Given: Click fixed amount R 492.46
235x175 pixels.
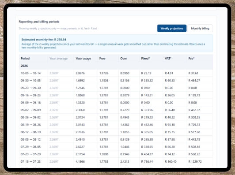Looking at the screenshot, I should coord(147,125).
